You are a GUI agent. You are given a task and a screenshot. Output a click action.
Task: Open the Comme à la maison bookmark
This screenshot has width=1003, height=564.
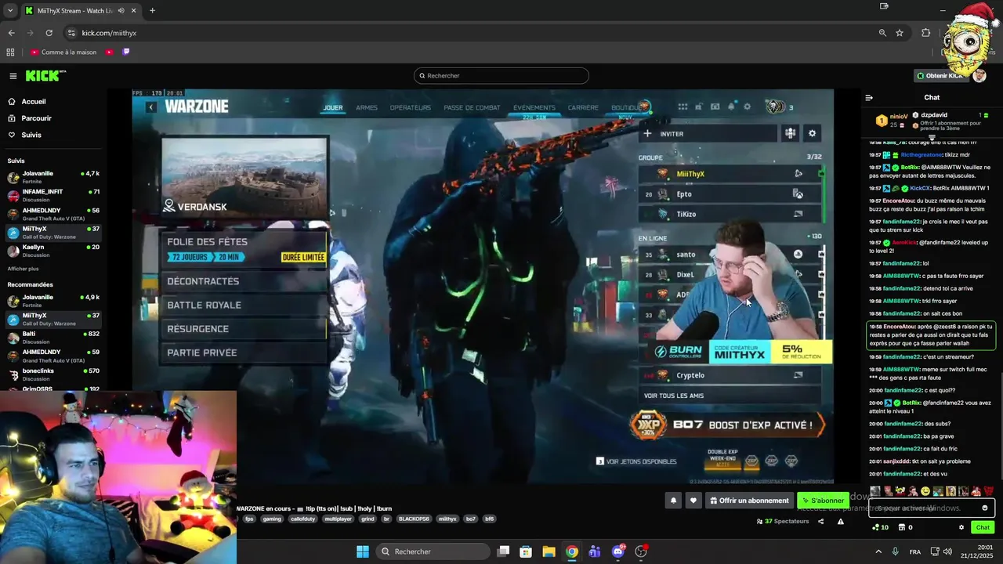[63, 52]
